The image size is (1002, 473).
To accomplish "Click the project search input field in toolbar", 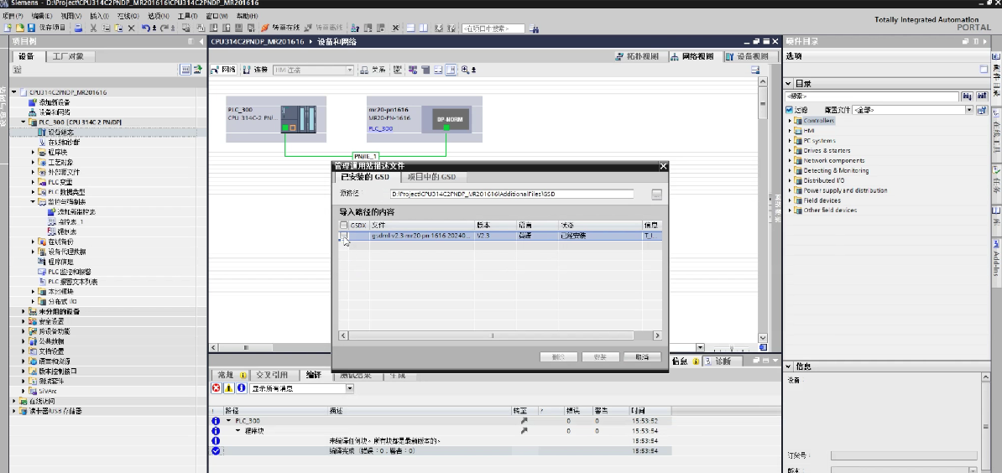I will (493, 29).
